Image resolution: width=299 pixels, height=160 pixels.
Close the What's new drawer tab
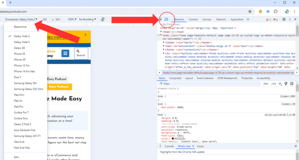[193, 146]
